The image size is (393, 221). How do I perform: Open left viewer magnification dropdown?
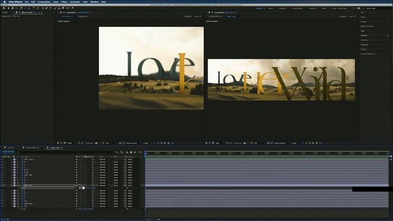(71, 143)
